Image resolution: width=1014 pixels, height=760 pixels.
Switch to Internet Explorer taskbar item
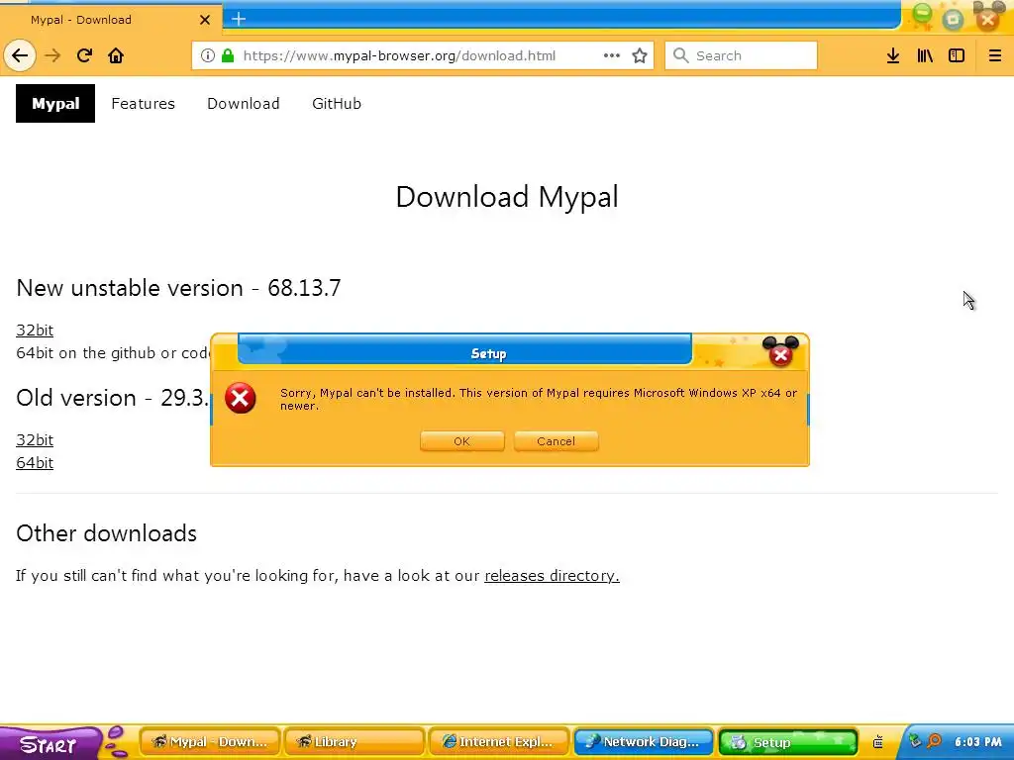pos(499,742)
